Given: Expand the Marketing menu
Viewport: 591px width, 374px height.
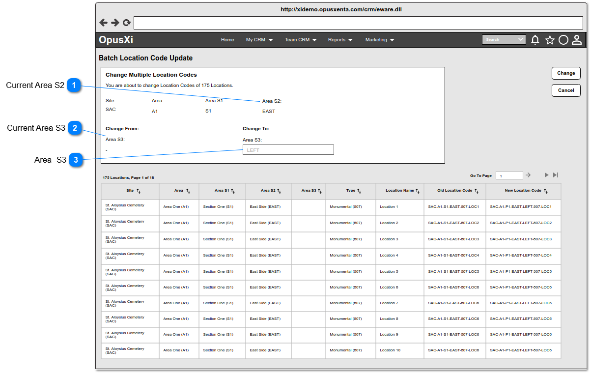Looking at the screenshot, I should click(x=380, y=40).
